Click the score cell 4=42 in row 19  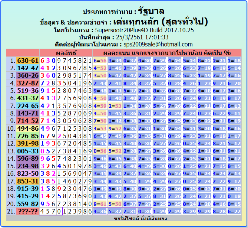click(115, 196)
